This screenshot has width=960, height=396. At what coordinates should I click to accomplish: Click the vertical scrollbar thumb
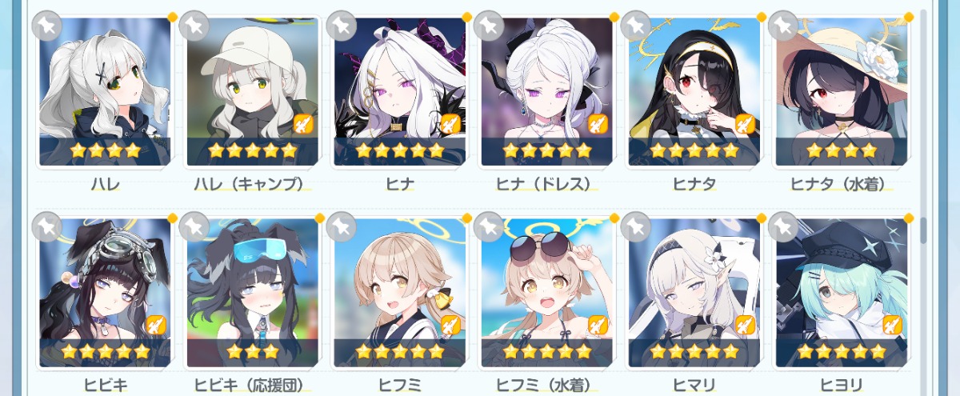coord(924,230)
